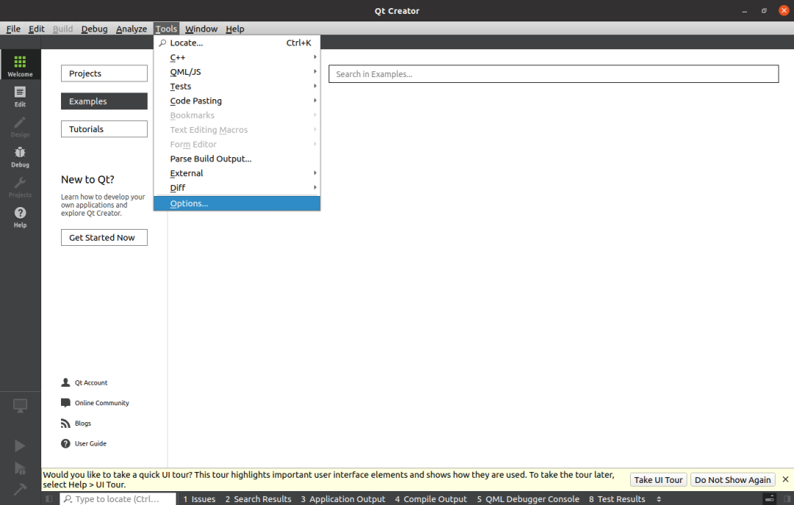Select Parse Build Output... menu entry

237,159
